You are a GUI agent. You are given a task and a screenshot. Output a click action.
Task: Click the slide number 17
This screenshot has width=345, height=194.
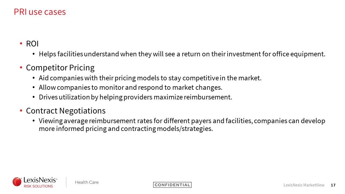(x=333, y=185)
